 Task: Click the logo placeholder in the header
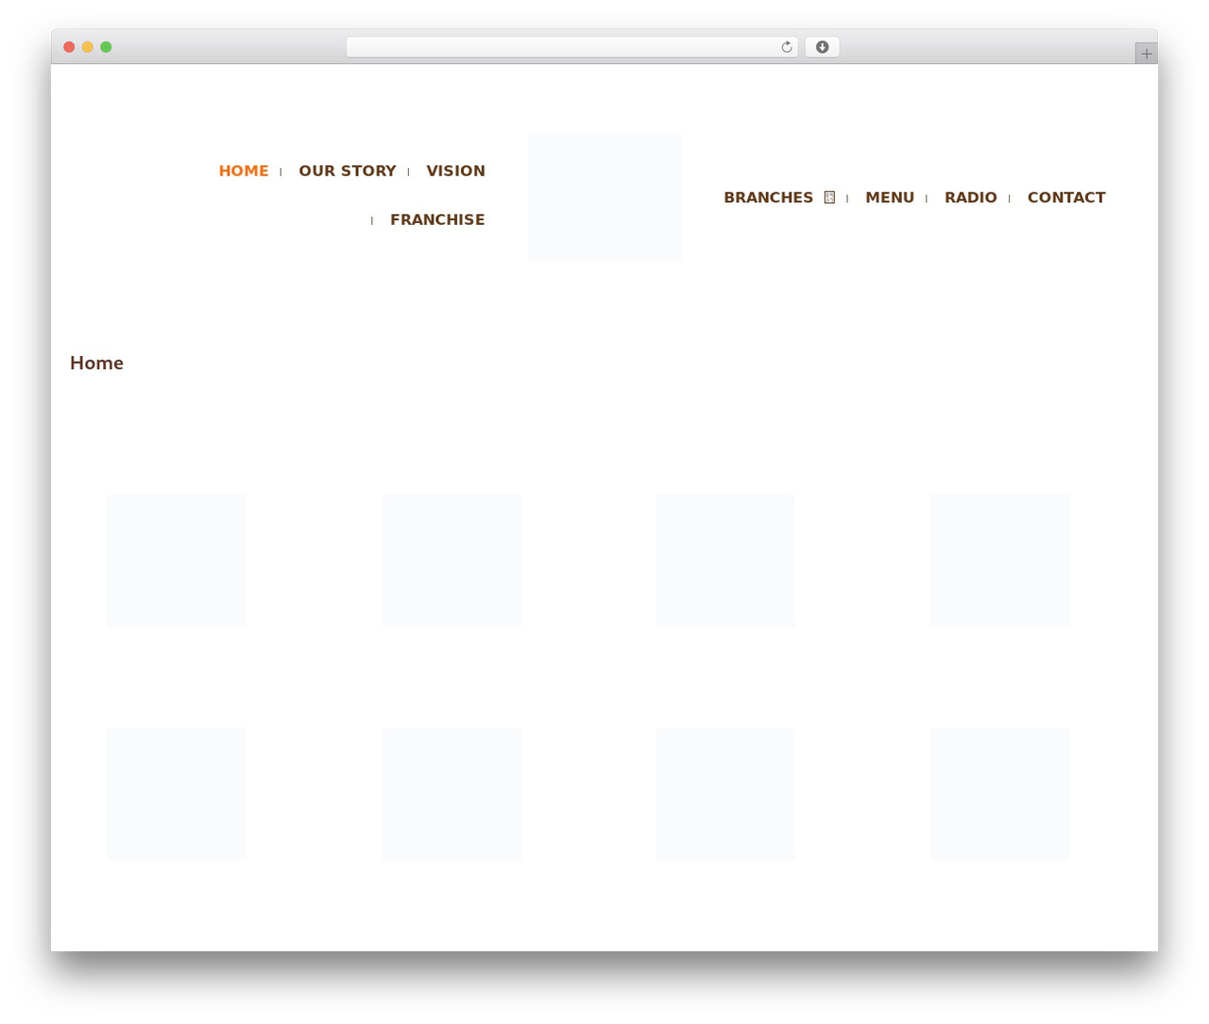coord(604,196)
